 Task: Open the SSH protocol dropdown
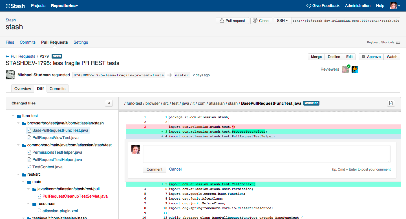coord(283,21)
